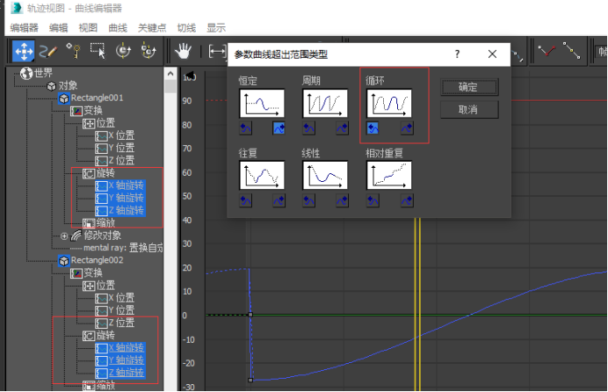Click the Add Keys tool
Image resolution: width=608 pixels, height=392 pixels.
pyautogui.click(x=73, y=51)
